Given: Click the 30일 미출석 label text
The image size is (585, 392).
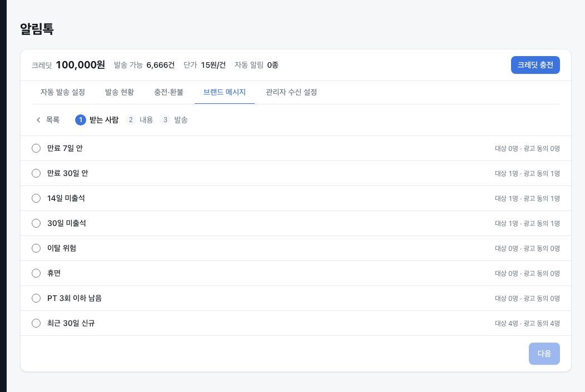Looking at the screenshot, I should [66, 223].
